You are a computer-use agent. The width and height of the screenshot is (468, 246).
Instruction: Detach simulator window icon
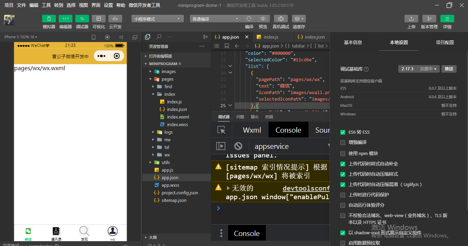point(135,37)
